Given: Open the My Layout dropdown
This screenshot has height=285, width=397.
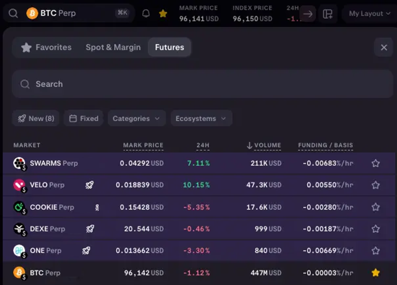Looking at the screenshot, I should [x=369, y=14].
